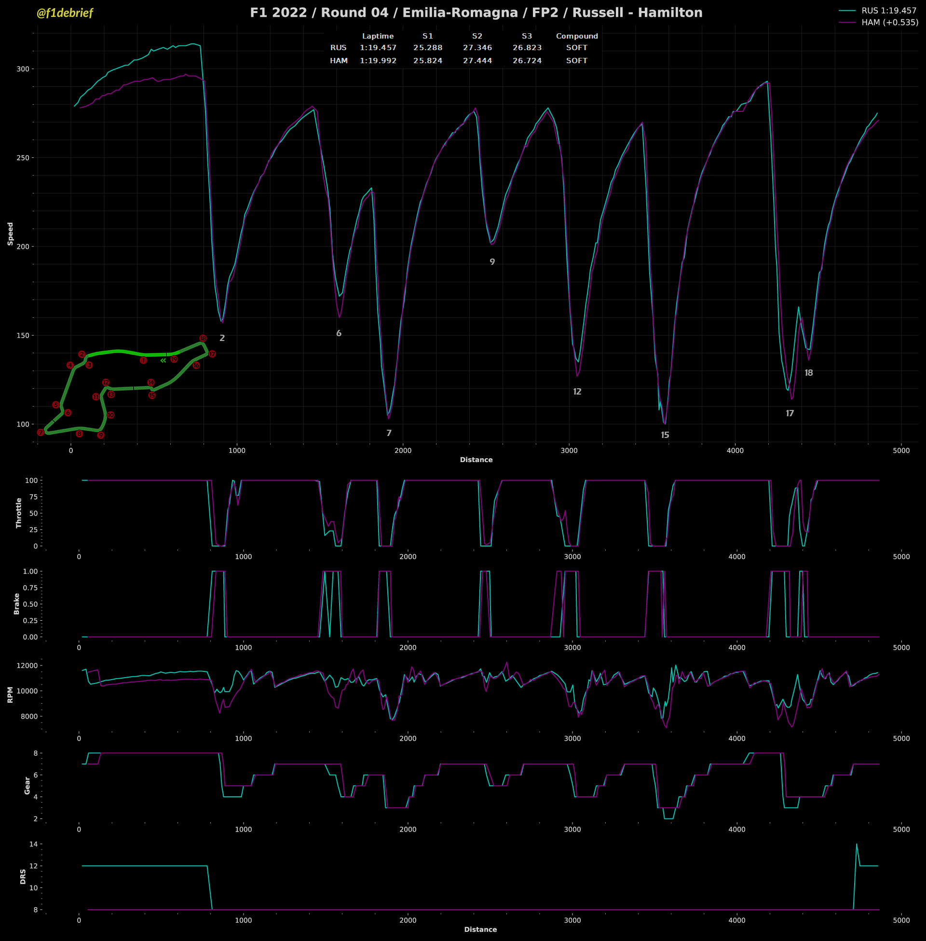This screenshot has height=941, width=926.
Task: Select the HAM row label in laptime table
Action: [x=339, y=61]
